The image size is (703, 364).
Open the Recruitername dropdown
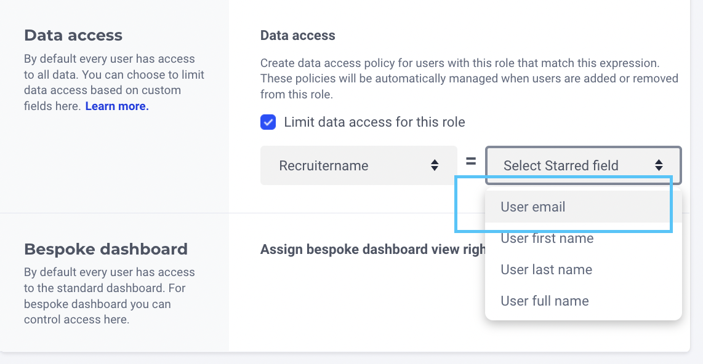[358, 165]
